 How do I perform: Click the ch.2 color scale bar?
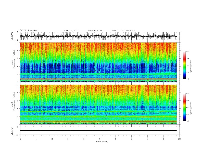tap(184, 107)
